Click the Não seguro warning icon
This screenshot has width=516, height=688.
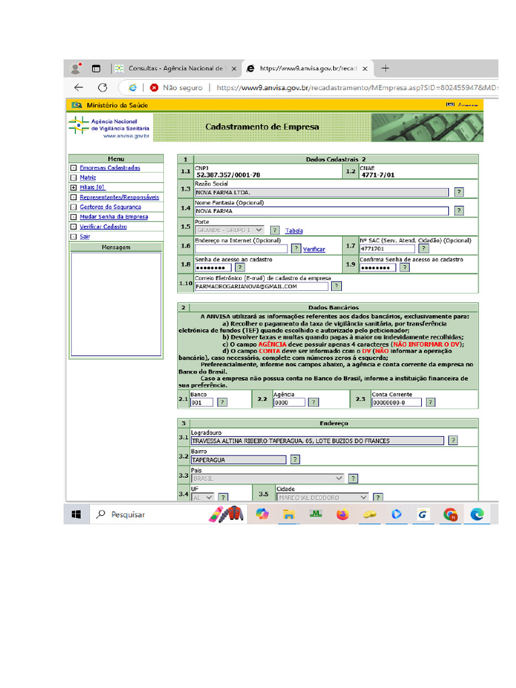click(154, 88)
